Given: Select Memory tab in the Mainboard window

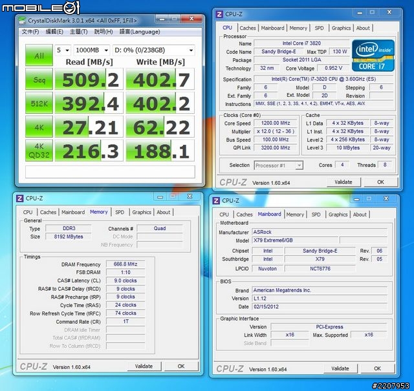Looking at the screenshot, I should pyautogui.click(x=295, y=215).
